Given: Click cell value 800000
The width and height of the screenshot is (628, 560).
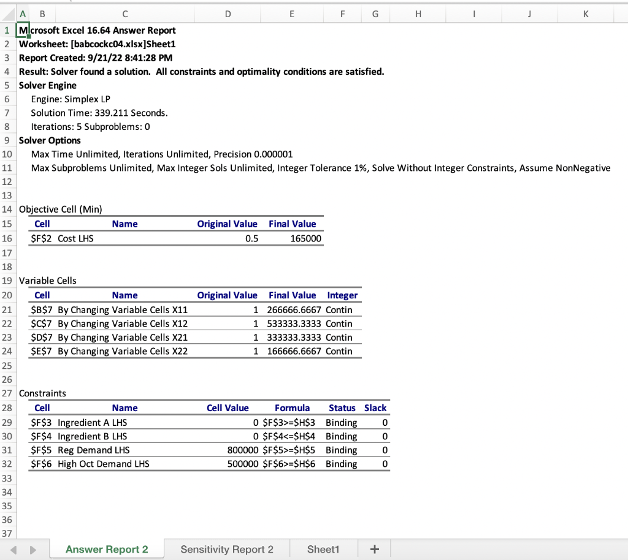Looking at the screenshot, I should 243,450.
